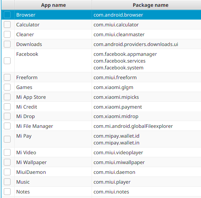Viewport: 201px width, 198px height.
Task: Select com.miui.notes package name
Action: (111, 192)
